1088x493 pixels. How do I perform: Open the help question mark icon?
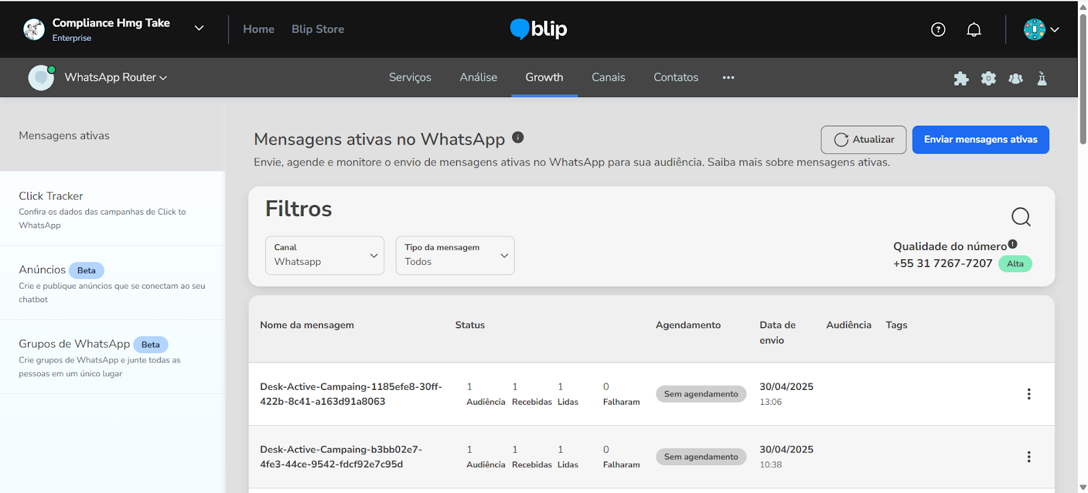(x=938, y=29)
